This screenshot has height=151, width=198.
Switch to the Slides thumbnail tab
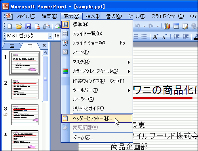(30, 46)
